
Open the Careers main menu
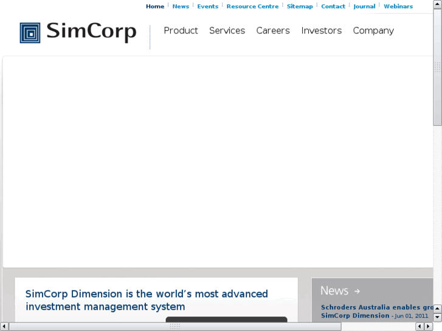coord(273,30)
